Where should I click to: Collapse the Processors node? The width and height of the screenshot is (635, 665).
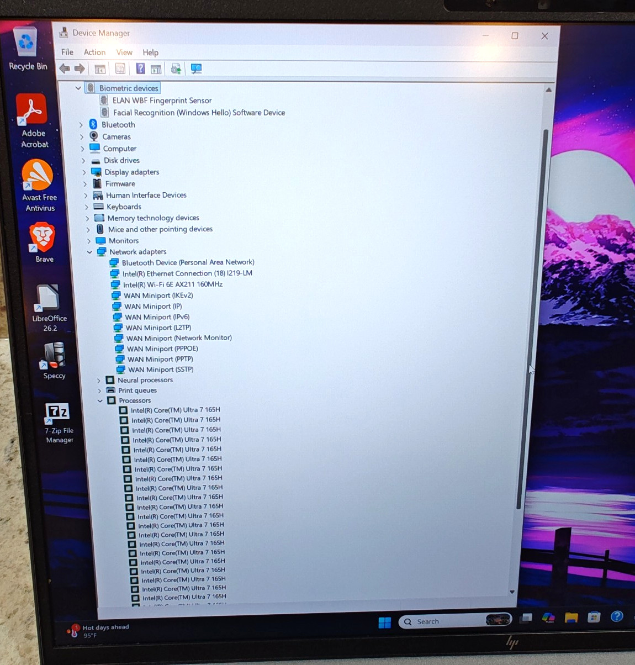point(100,400)
